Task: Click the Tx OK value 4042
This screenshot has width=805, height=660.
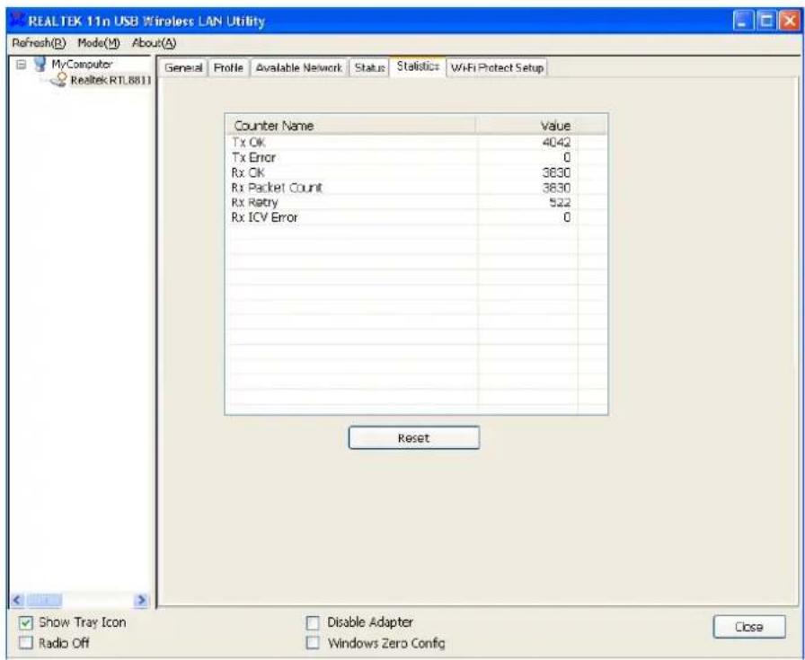Action: click(556, 142)
